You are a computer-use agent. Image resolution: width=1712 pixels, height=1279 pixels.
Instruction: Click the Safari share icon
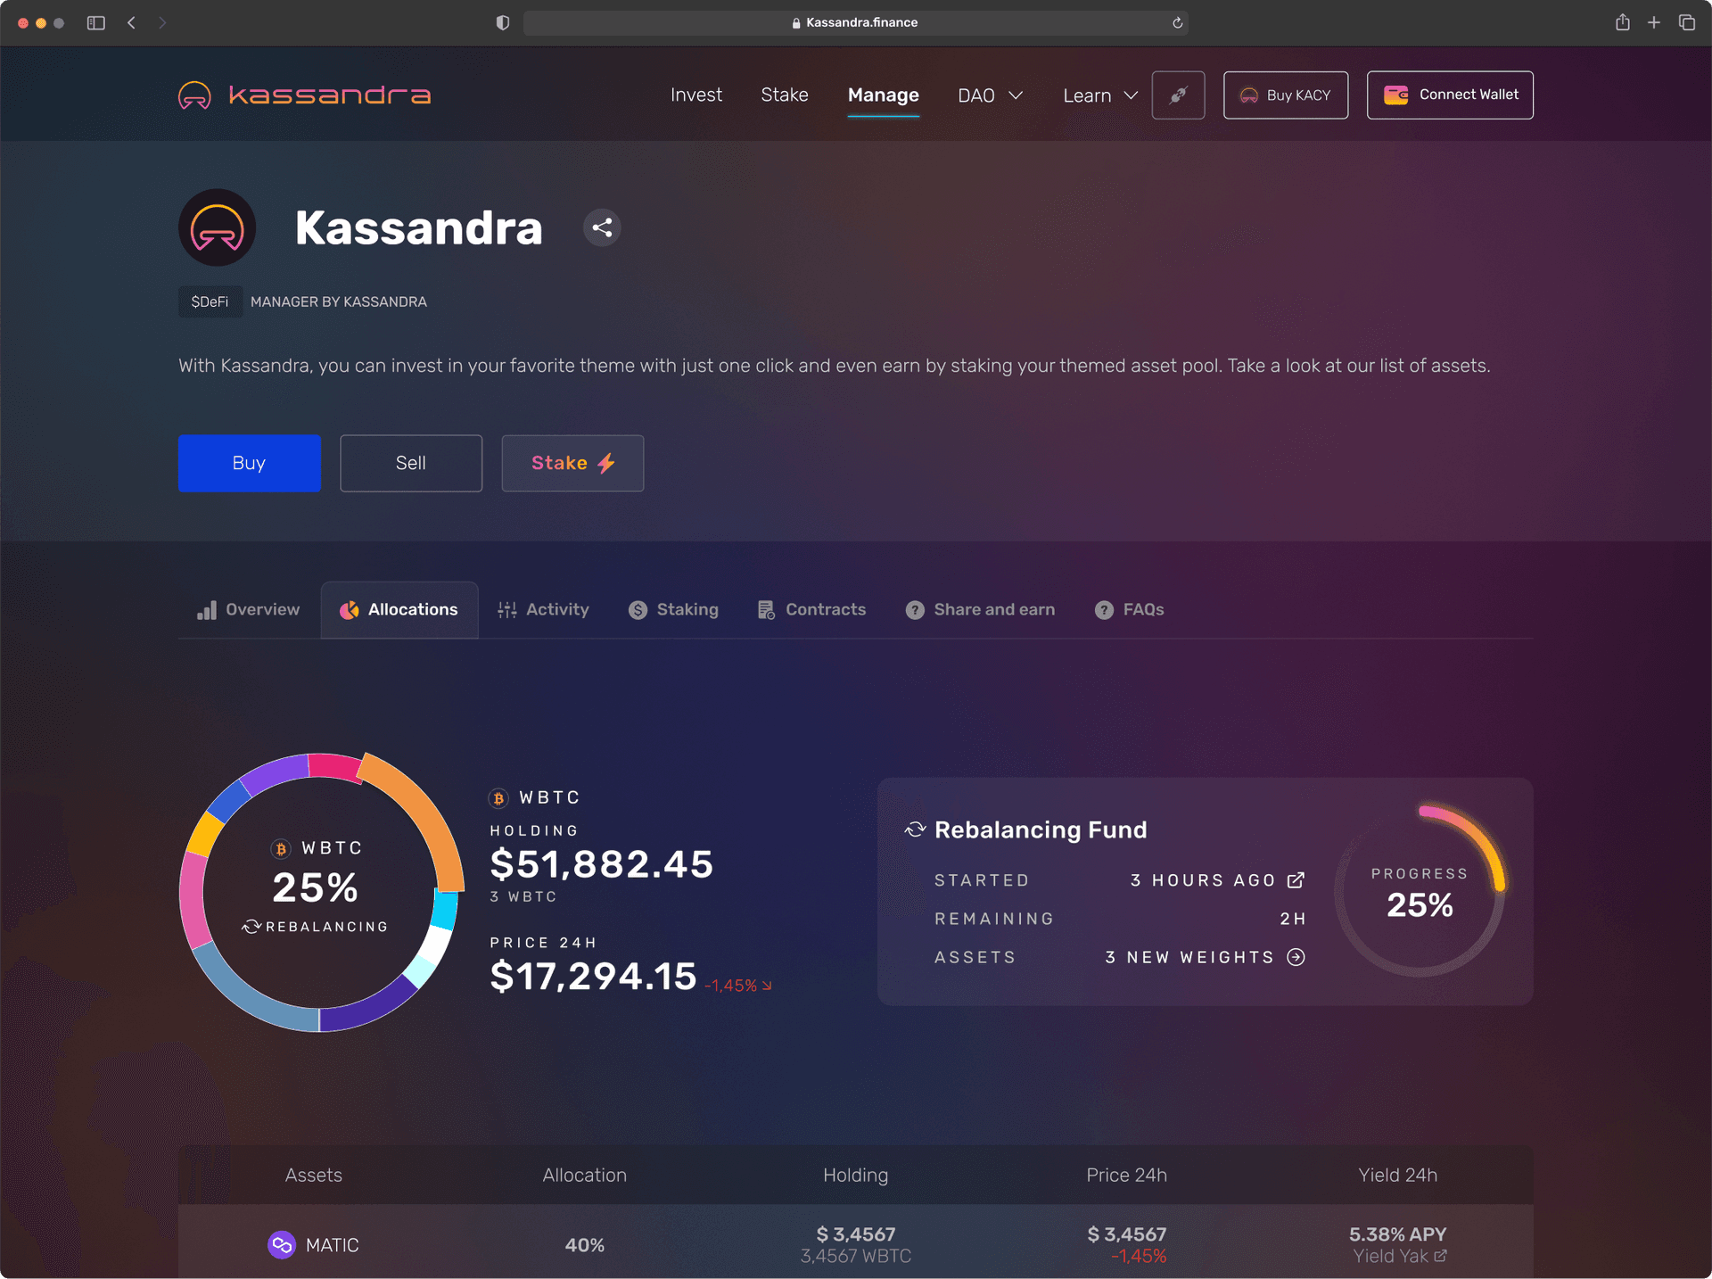1623,22
